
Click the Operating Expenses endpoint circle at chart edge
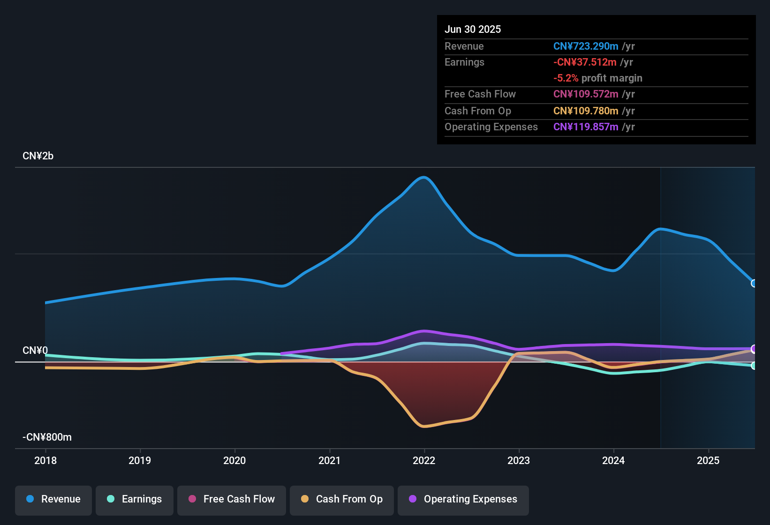tap(754, 349)
